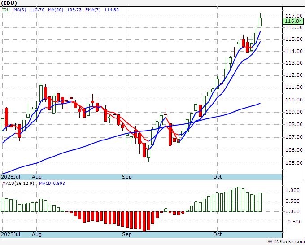Click the MA(3) value 115.70

tap(37, 10)
